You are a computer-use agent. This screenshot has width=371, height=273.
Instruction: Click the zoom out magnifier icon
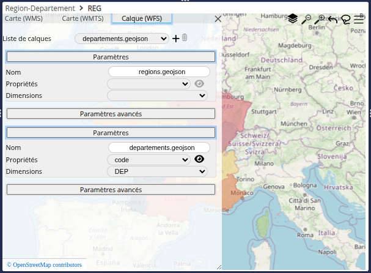[306, 19]
